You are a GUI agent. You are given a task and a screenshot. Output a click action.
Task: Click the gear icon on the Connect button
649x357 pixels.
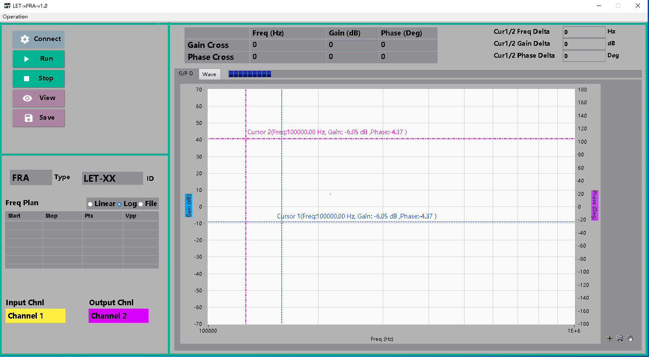point(25,39)
